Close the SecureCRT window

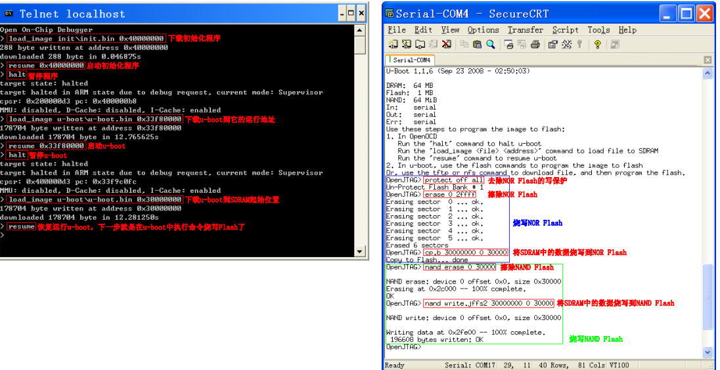(705, 14)
